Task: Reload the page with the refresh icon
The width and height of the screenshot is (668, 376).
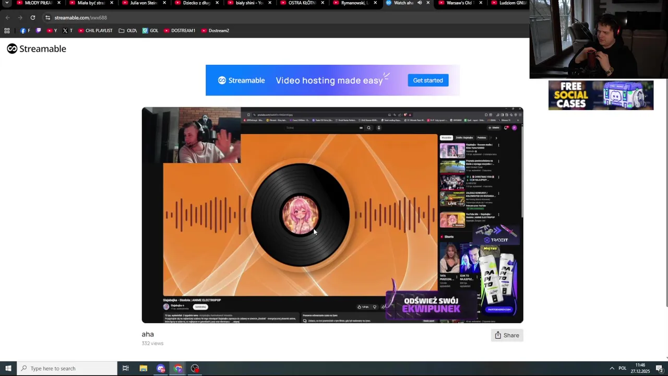Action: coord(32,17)
